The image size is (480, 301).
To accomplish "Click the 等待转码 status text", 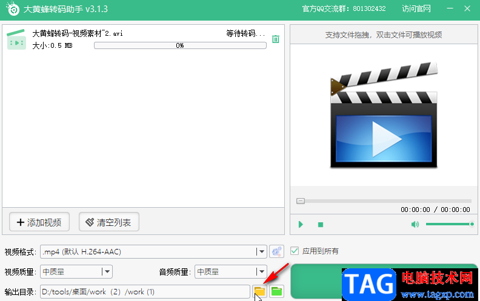I will coord(245,33).
